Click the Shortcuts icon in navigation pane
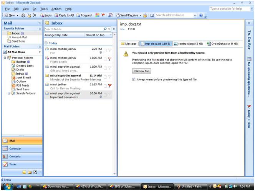This screenshot has height=191, width=255. (x=35, y=172)
